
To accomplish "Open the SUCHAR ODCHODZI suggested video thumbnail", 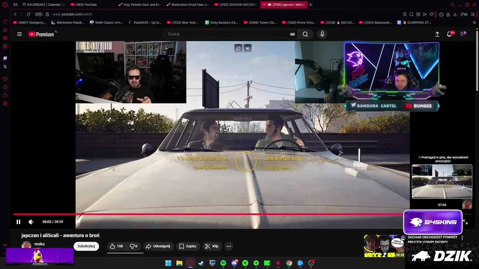I will tap(385, 246).
